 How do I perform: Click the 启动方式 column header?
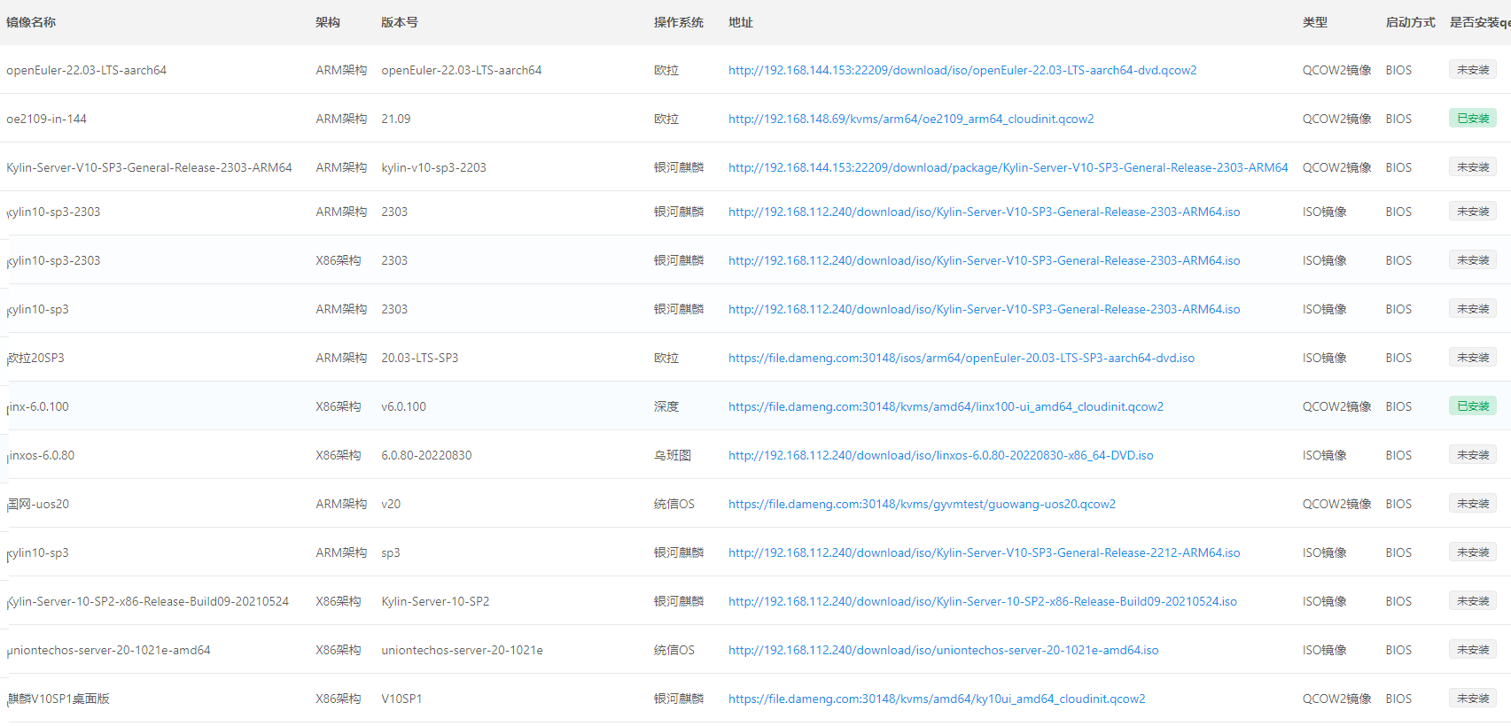[x=1411, y=22]
